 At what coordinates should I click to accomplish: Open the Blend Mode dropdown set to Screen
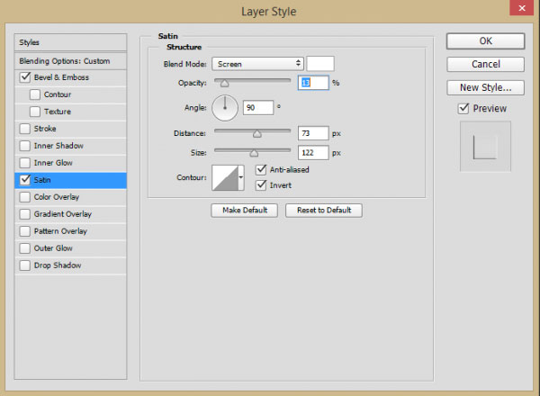[x=257, y=64]
